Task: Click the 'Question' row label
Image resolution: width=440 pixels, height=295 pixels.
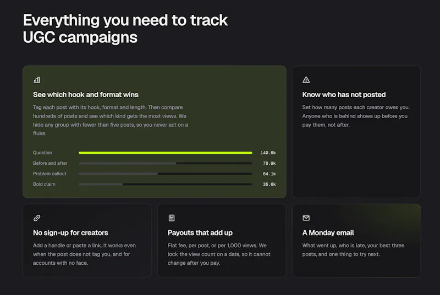Action: point(42,153)
